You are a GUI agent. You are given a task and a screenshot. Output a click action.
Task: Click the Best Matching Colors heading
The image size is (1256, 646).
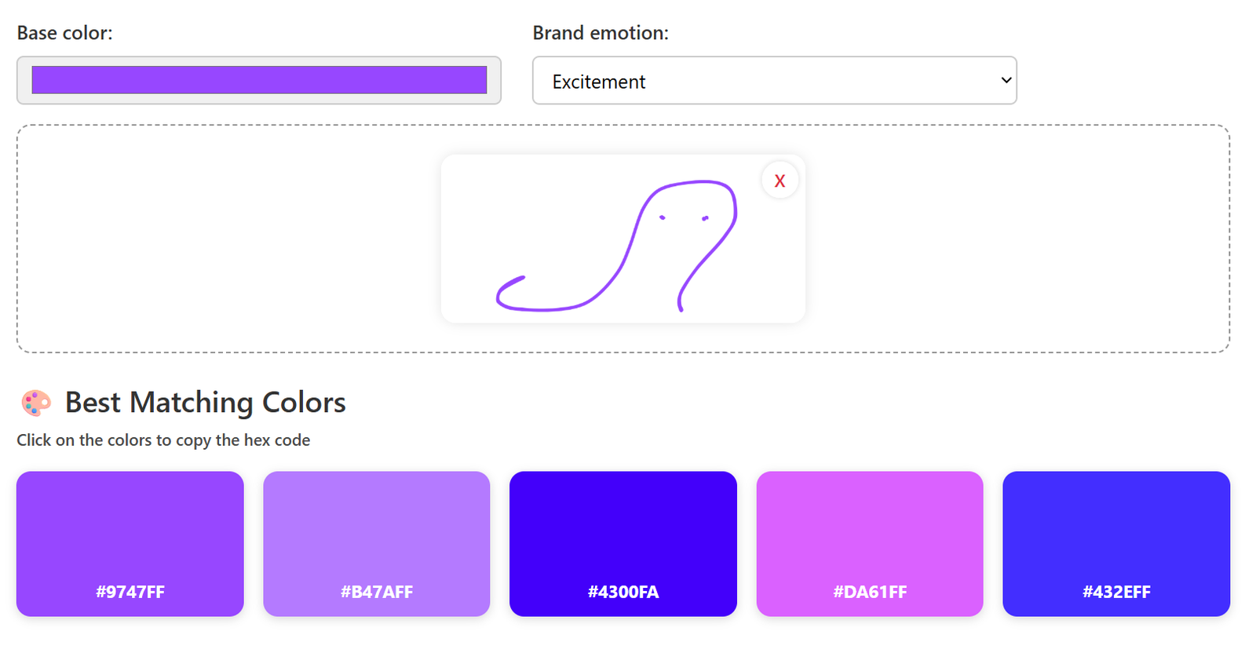tap(205, 403)
